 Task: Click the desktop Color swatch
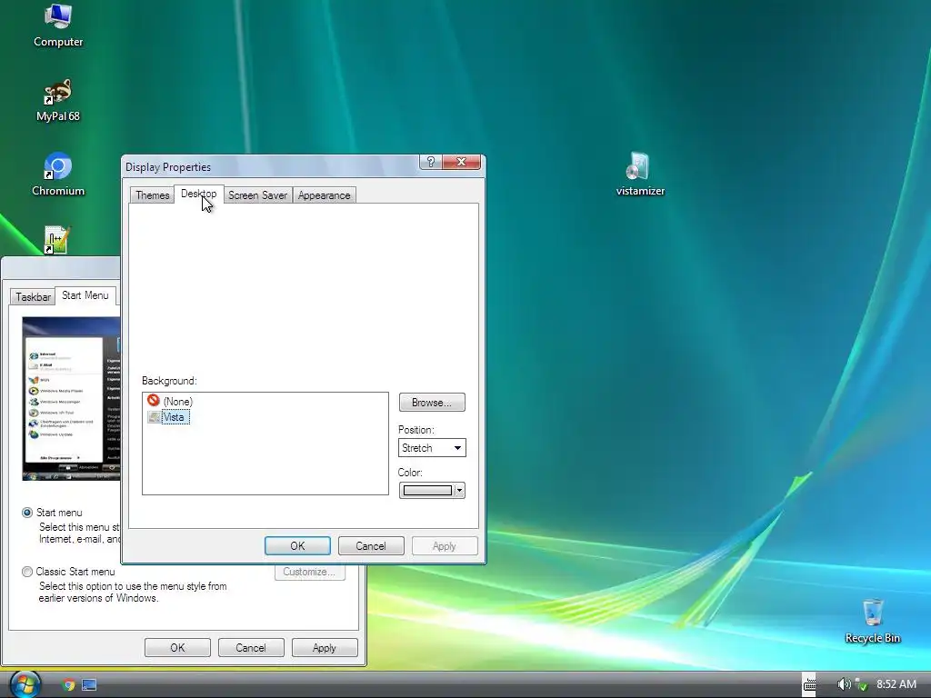(427, 490)
